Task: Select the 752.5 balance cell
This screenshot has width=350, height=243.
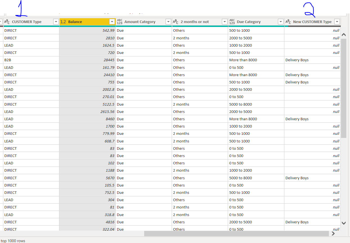Action: tap(88, 192)
